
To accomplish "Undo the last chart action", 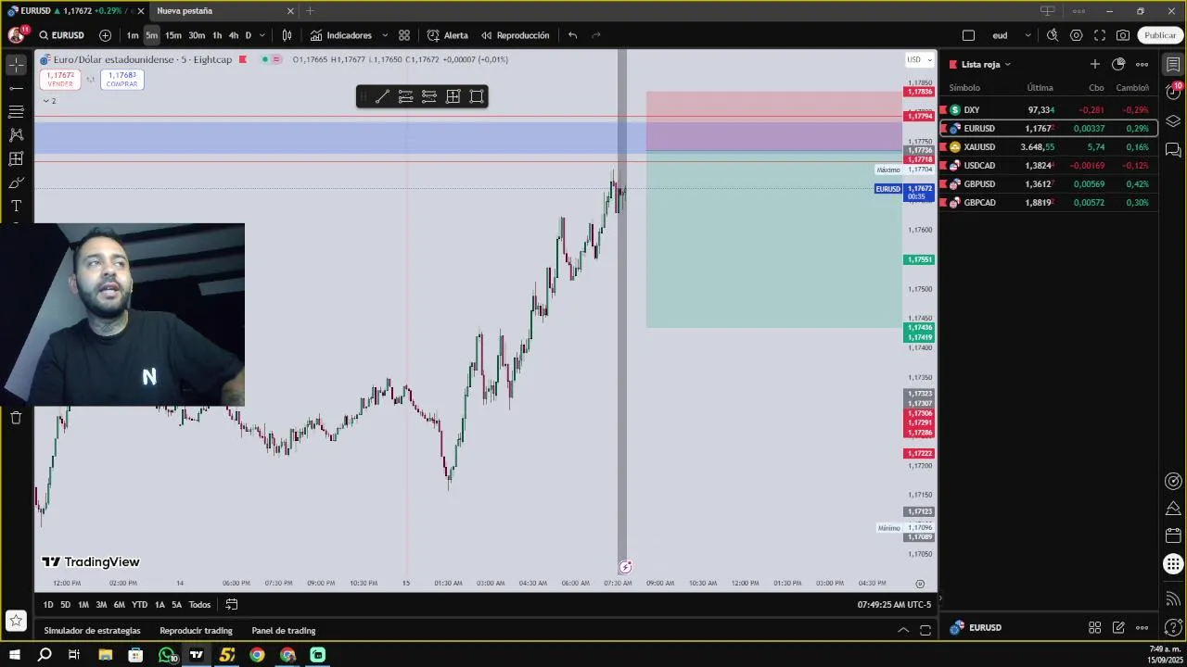I will click(x=572, y=35).
